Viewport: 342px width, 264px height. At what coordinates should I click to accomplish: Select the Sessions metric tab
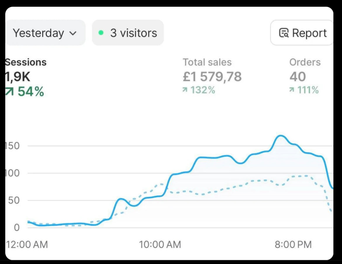26,62
